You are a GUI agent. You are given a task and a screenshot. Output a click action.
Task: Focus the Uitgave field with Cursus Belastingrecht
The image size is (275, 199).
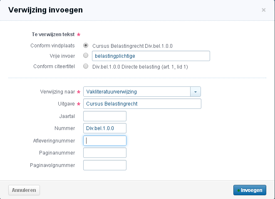[142, 103]
